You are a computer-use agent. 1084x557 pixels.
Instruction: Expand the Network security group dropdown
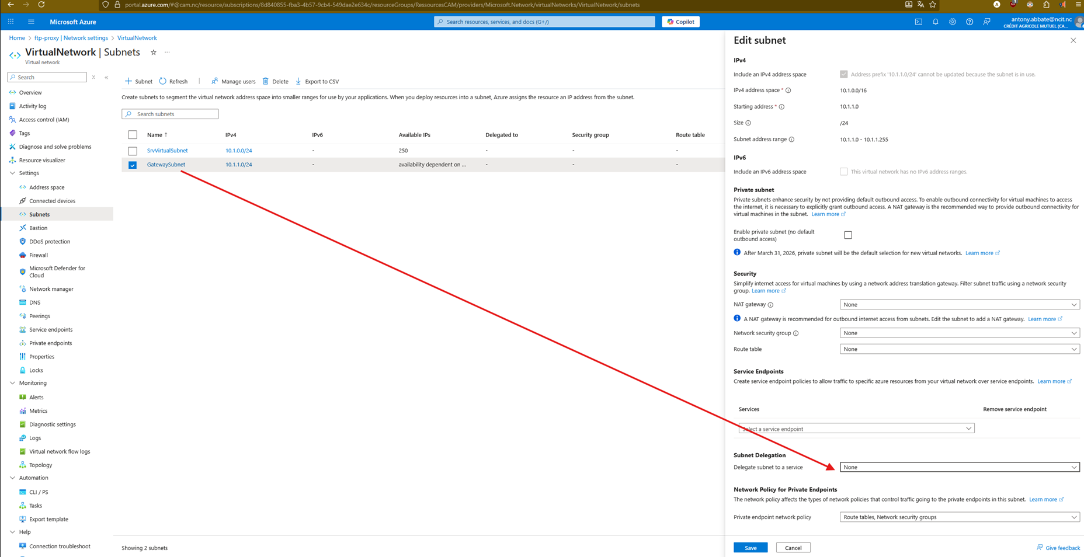959,333
